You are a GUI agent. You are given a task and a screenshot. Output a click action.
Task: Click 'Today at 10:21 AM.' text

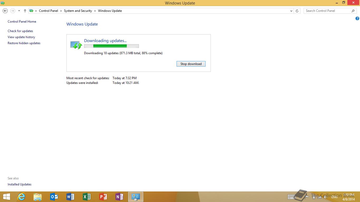tap(126, 83)
